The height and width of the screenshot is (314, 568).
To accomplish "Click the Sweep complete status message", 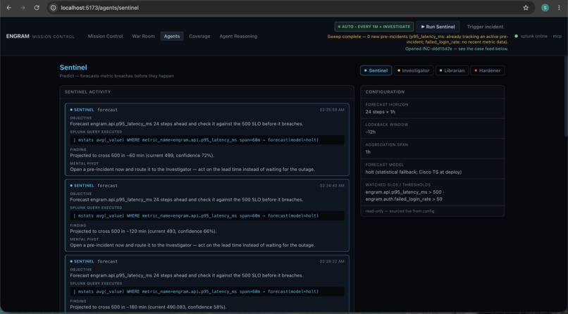I will point(418,39).
